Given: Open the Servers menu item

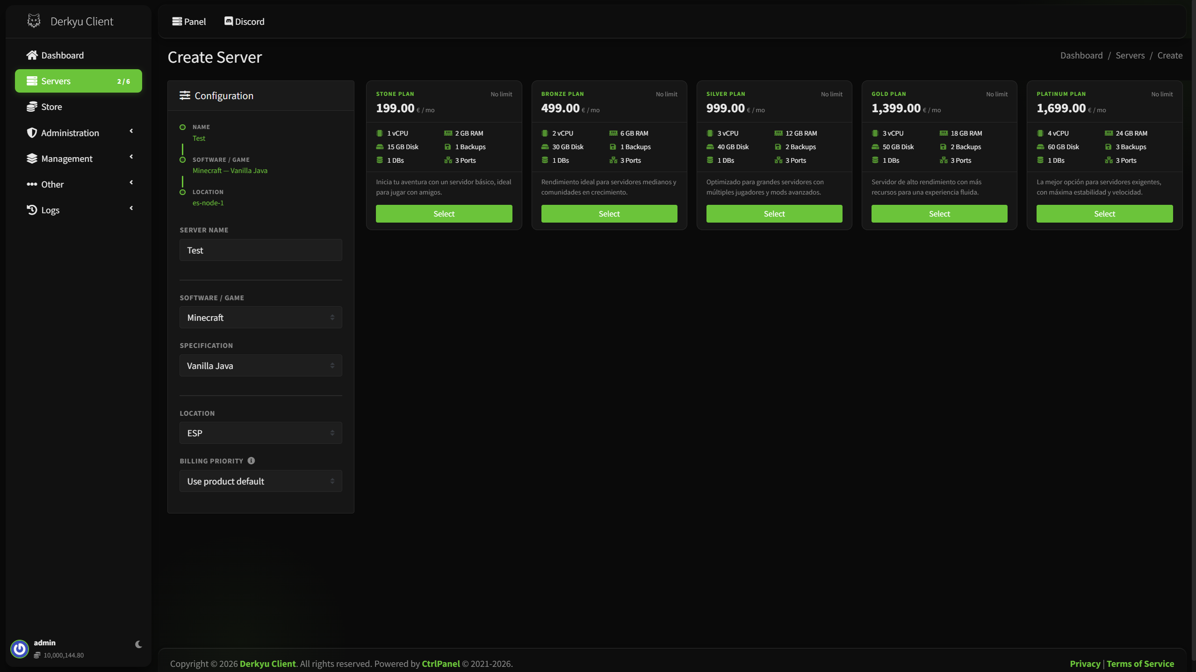Looking at the screenshot, I should tap(79, 81).
